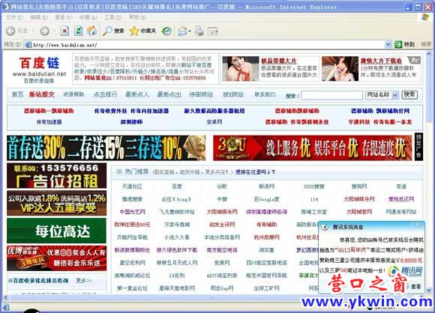This screenshot has height=313, width=435.
Task: Click the 预定广告 vertical black tab
Action: (418, 147)
